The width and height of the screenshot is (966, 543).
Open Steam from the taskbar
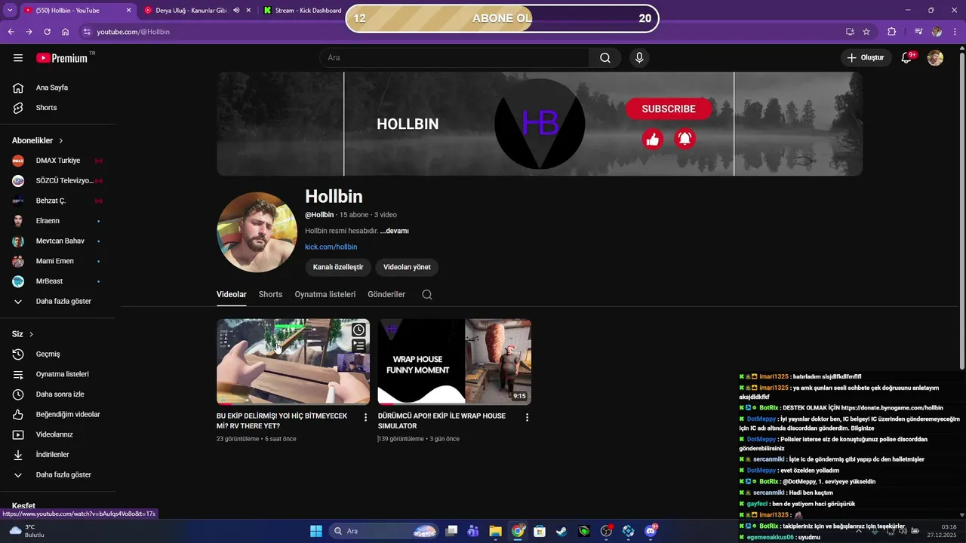(x=561, y=531)
